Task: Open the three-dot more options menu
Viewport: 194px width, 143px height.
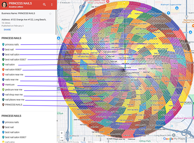Action: pyautogui.click(x=52, y=5)
